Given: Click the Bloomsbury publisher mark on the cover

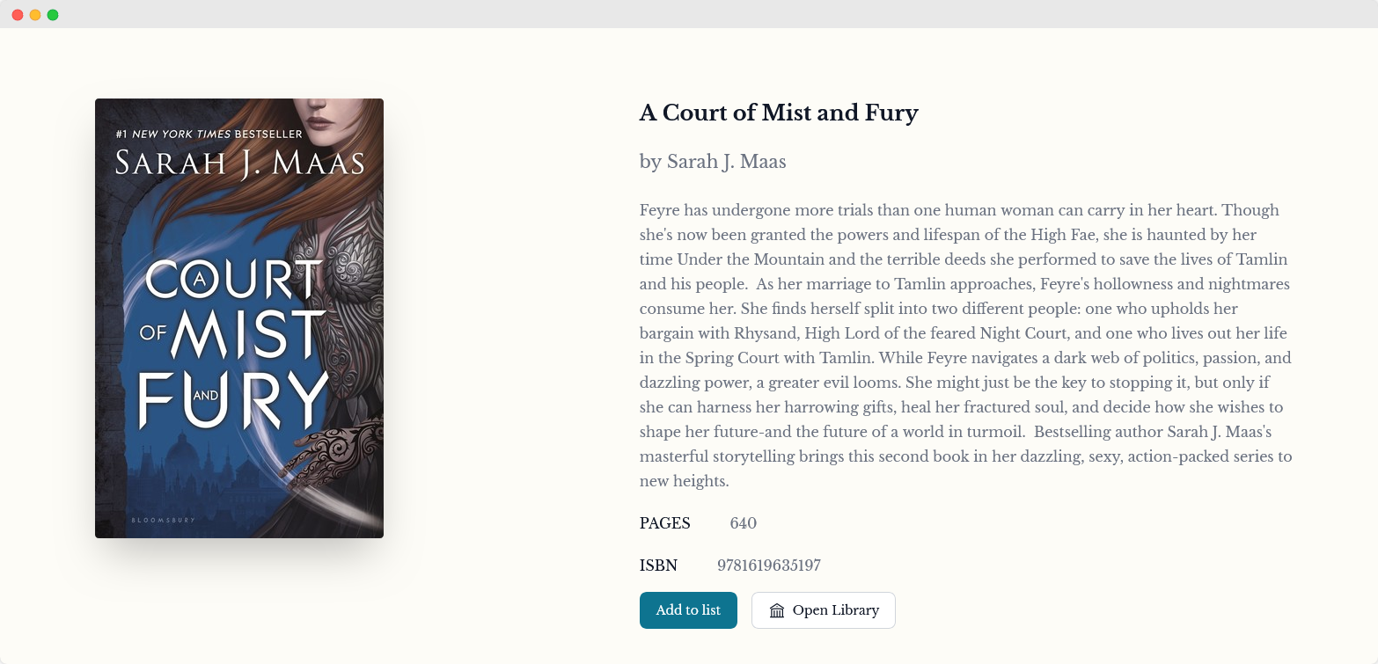Looking at the screenshot, I should 163,521.
